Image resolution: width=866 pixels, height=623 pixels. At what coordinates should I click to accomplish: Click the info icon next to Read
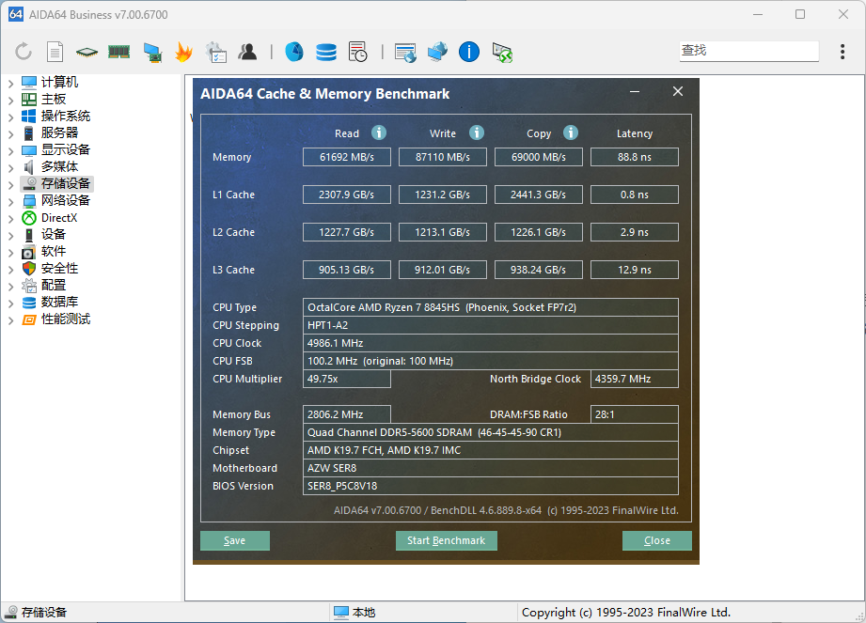tap(378, 133)
